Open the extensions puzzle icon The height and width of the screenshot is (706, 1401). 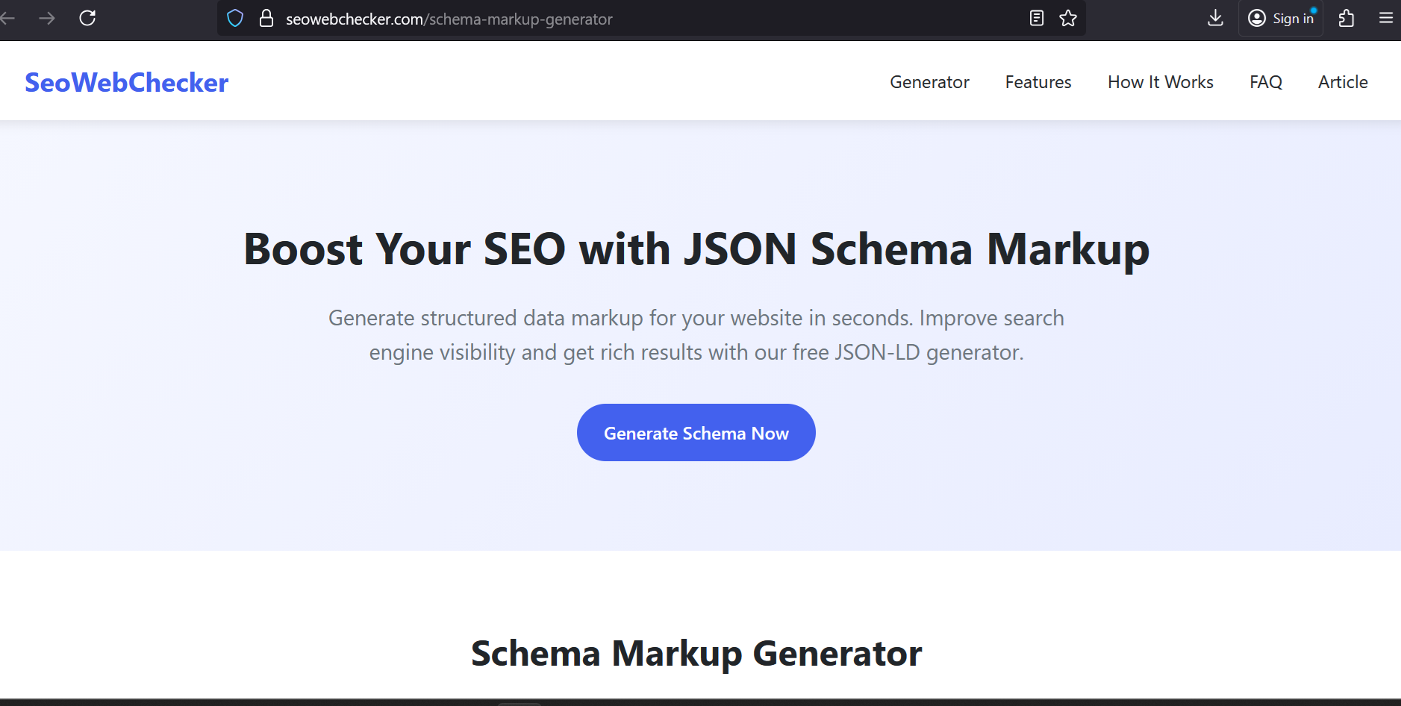pos(1347,18)
